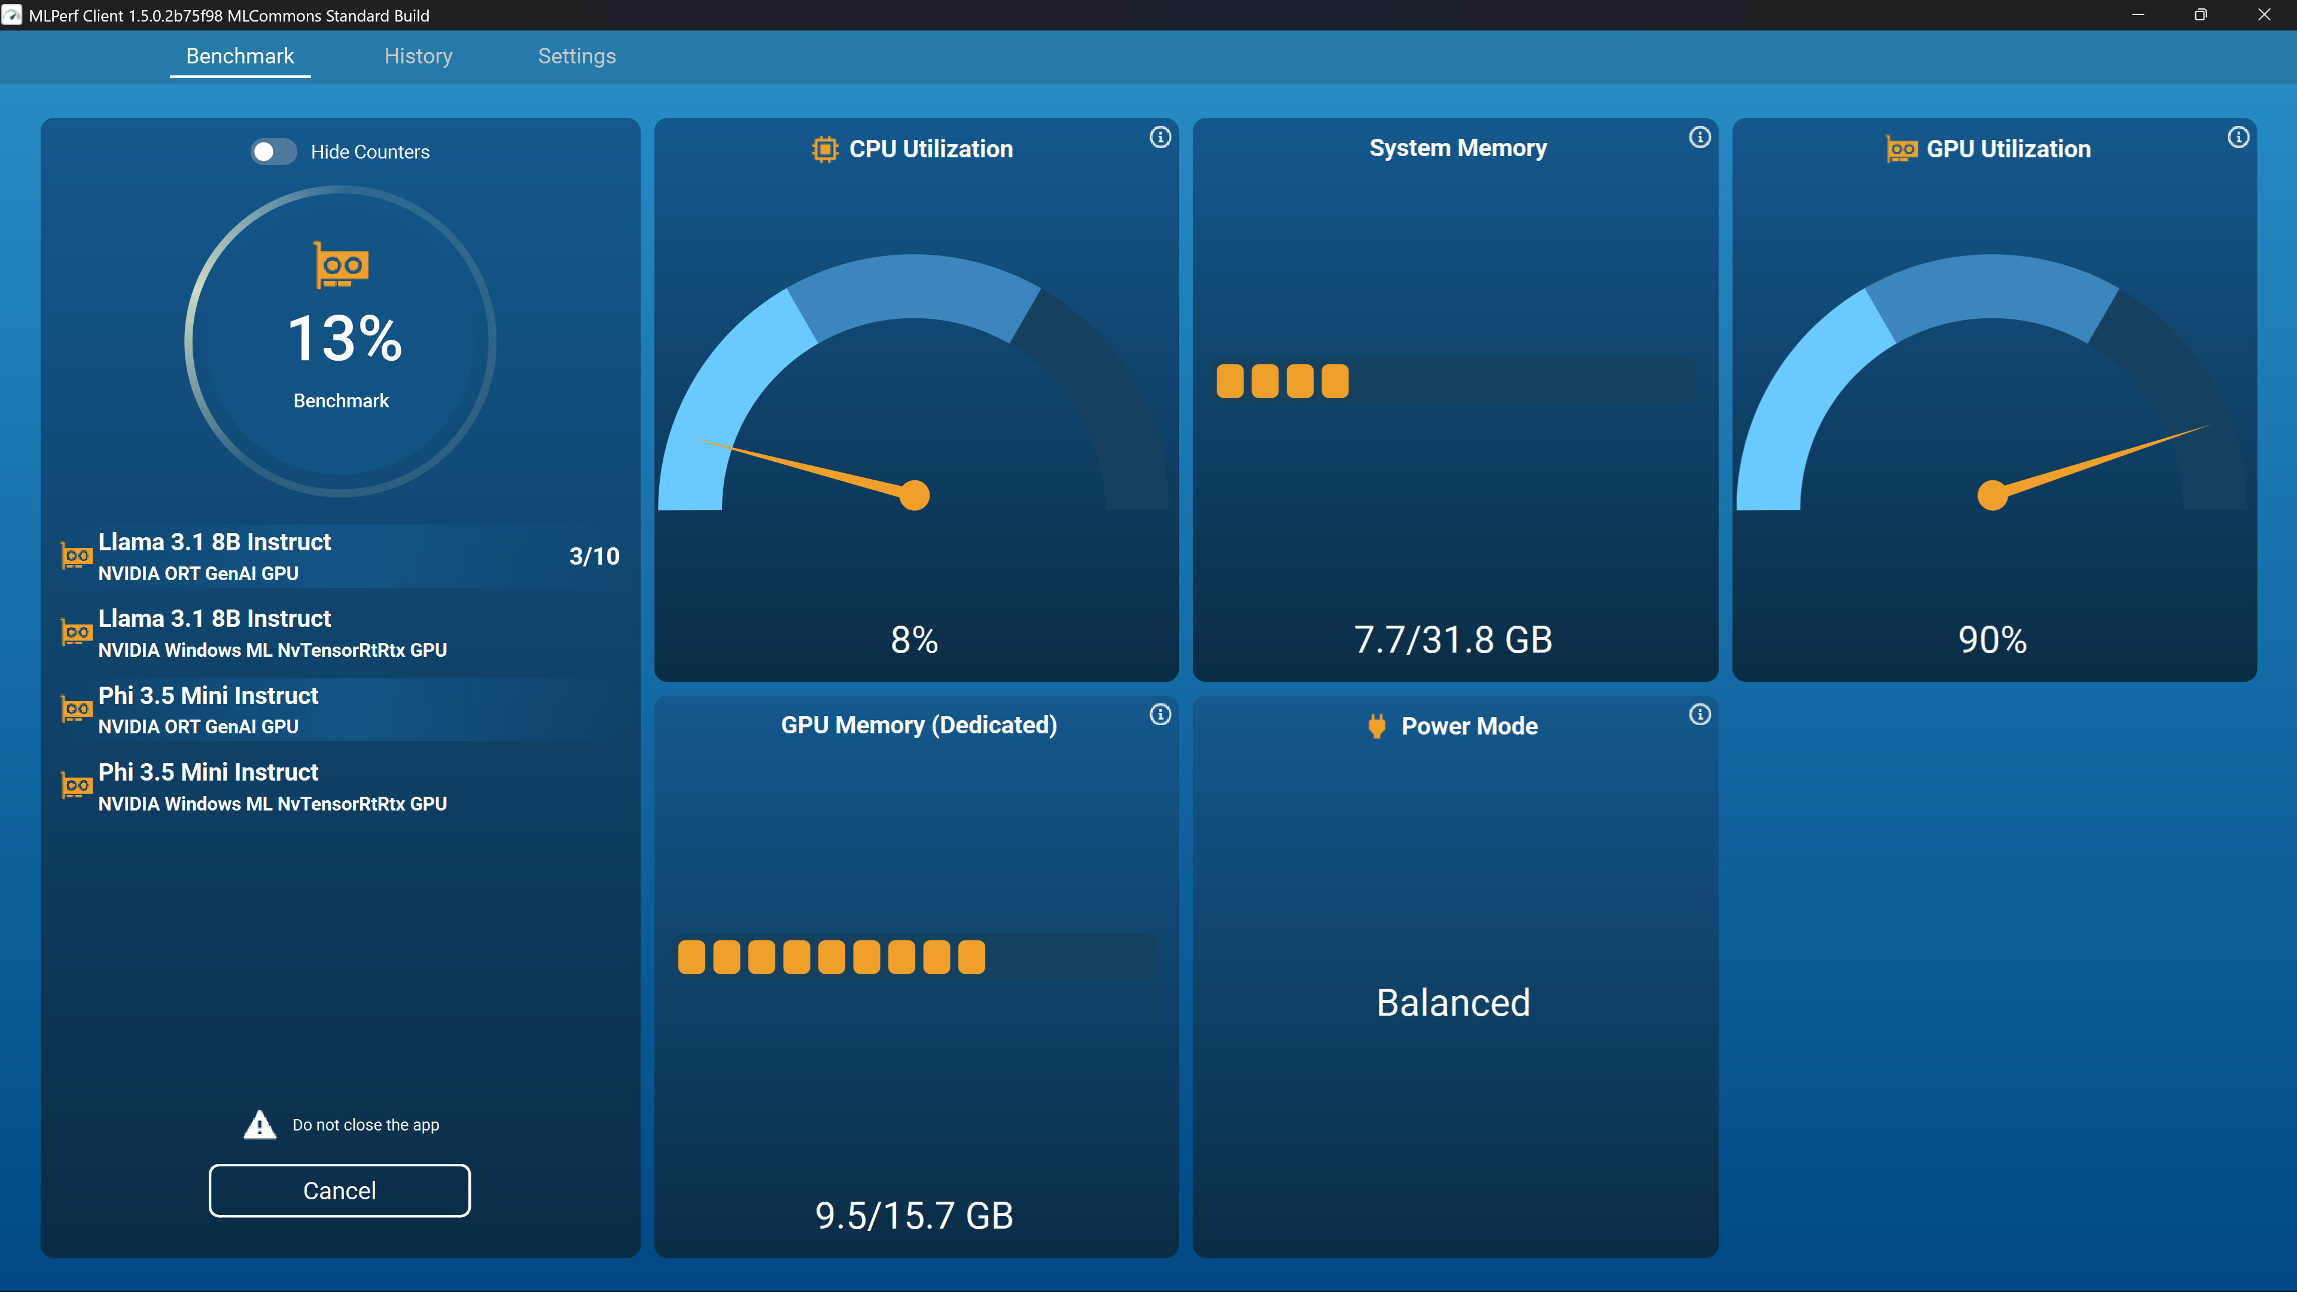The width and height of the screenshot is (2297, 1292).
Task: Click the warning triangle icon
Action: [x=260, y=1125]
